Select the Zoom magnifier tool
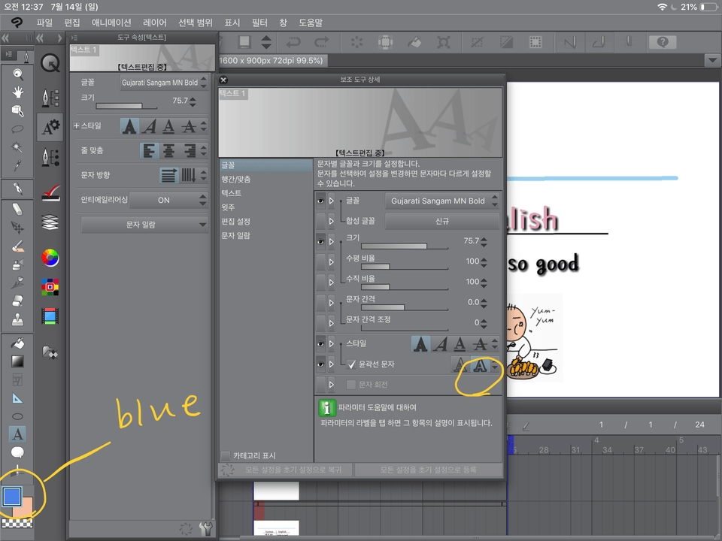This screenshot has height=541, width=722. [18, 74]
